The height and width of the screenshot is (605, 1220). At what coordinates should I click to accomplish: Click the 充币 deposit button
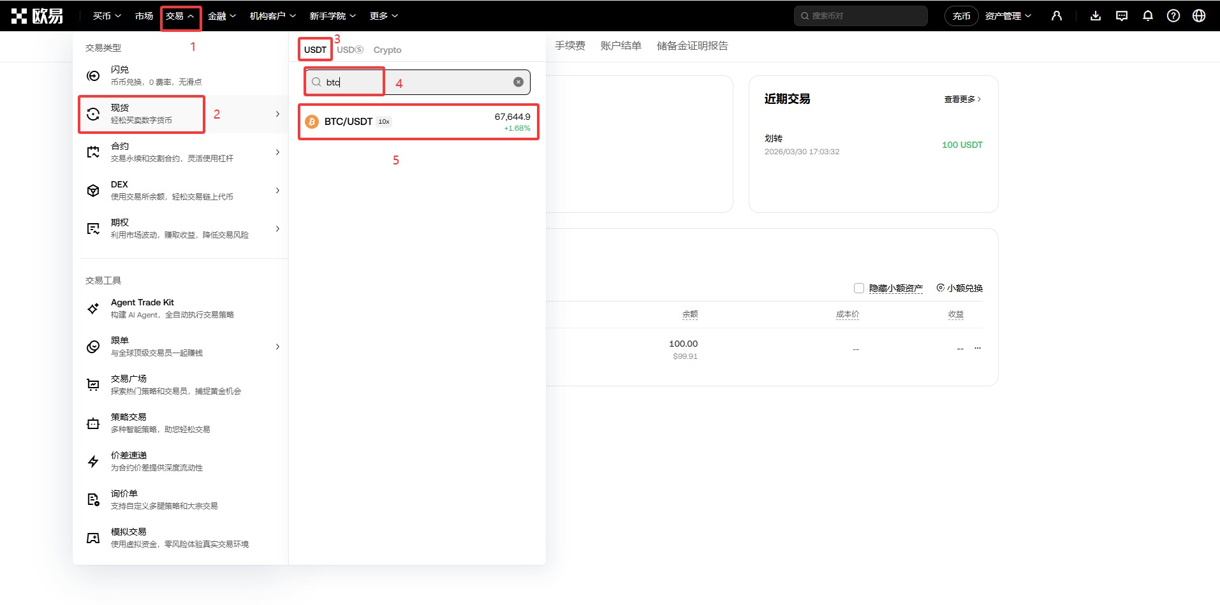pos(962,16)
